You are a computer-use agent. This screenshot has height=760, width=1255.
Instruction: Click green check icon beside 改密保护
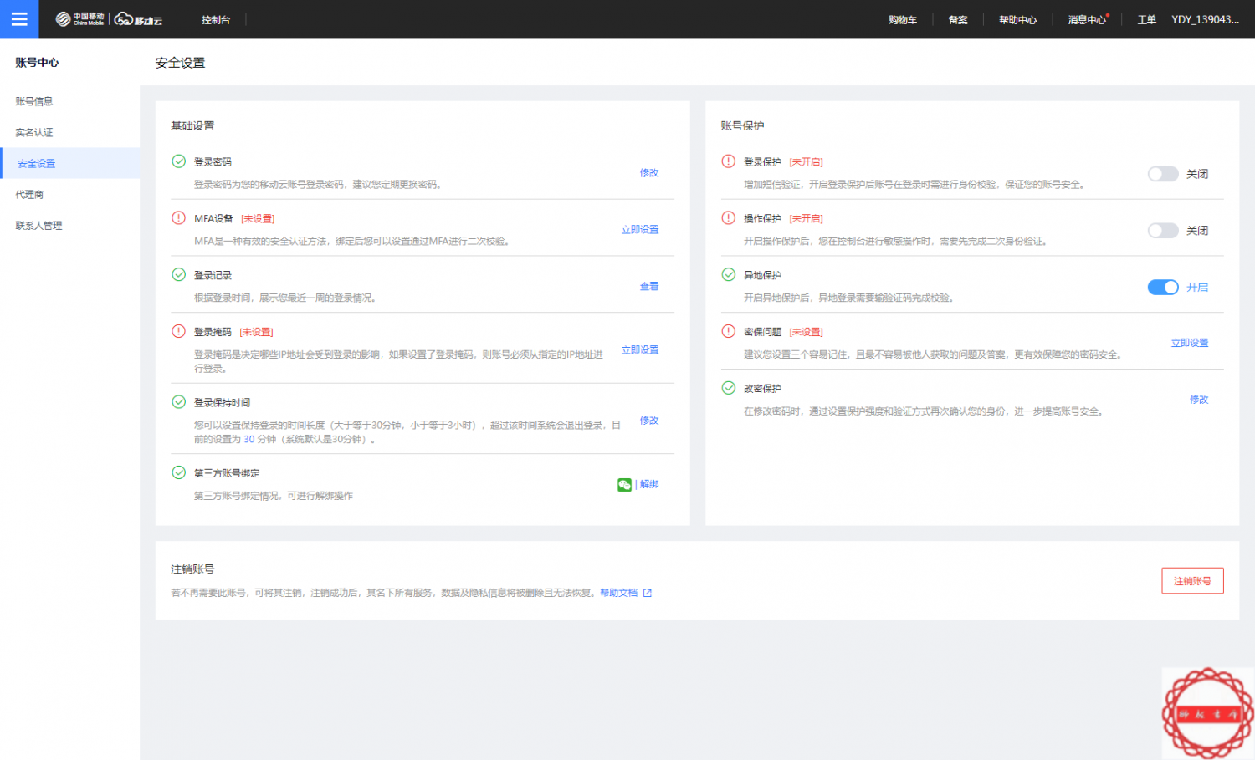click(x=728, y=388)
